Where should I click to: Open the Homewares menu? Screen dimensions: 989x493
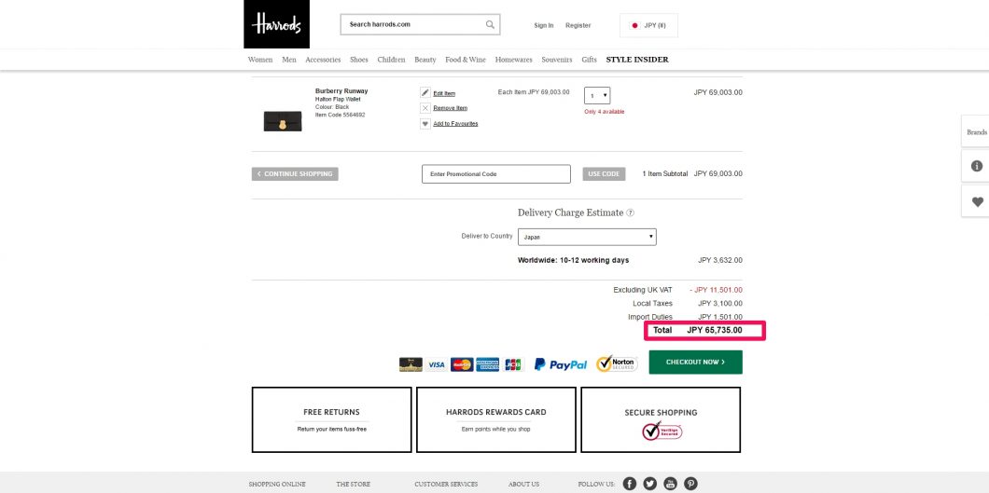(513, 60)
